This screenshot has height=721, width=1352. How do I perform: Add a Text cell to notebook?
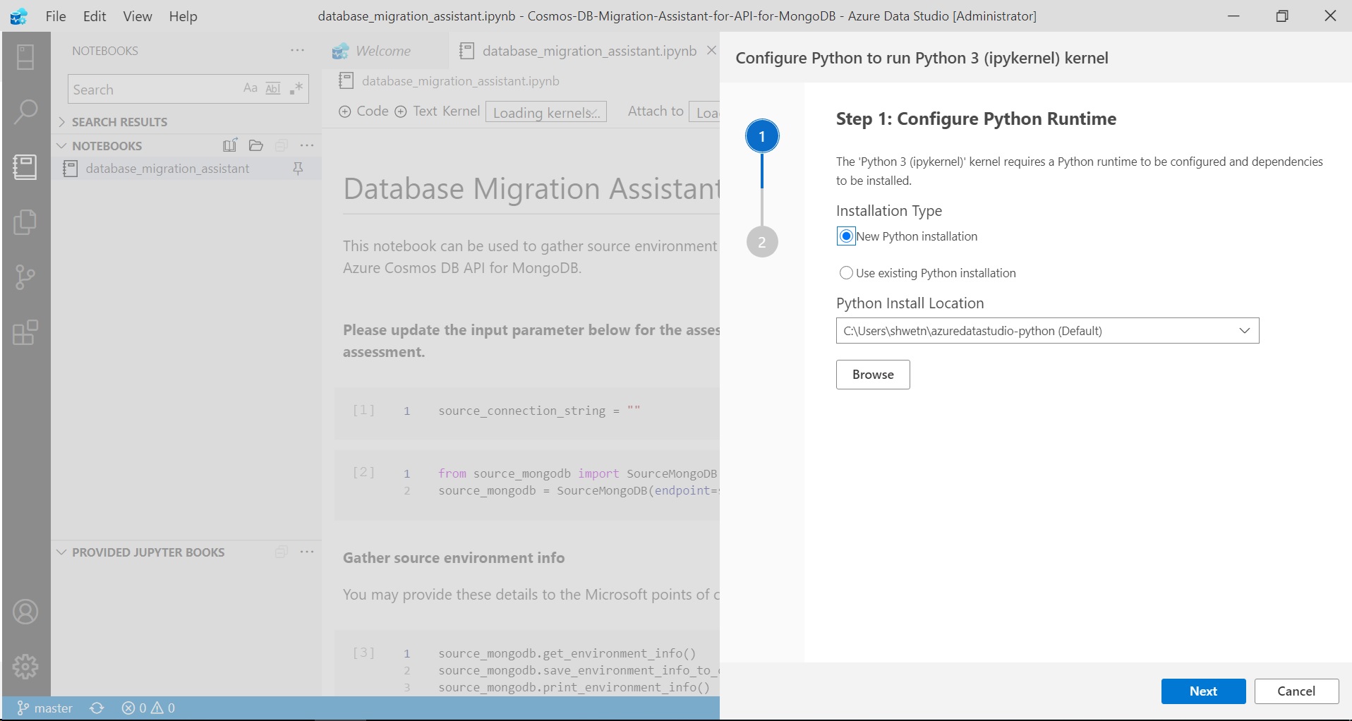416,111
